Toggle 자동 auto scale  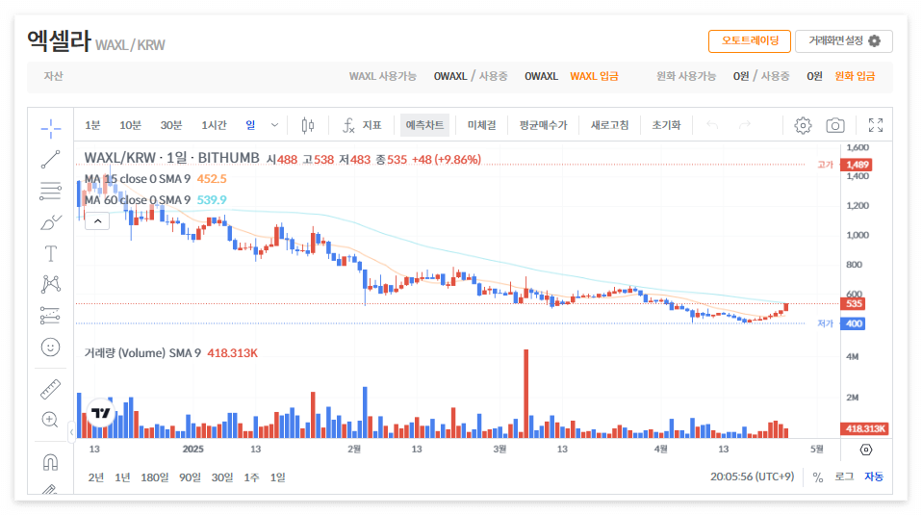[874, 476]
